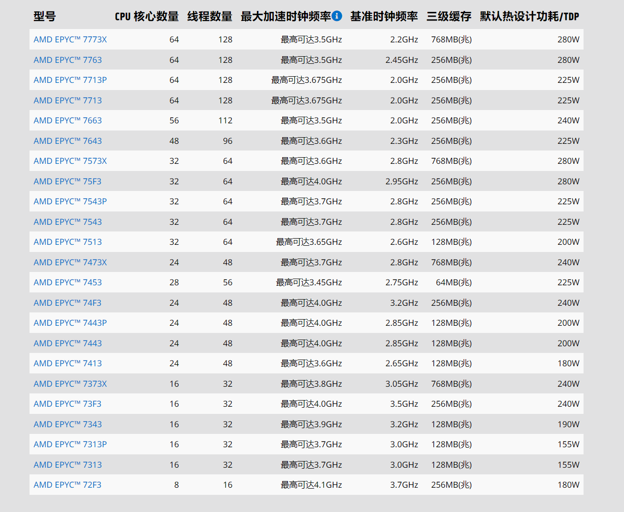Screen dimensions: 624x512
Task: Open the AMD EPYC™ 7473X link
Action: (70, 262)
